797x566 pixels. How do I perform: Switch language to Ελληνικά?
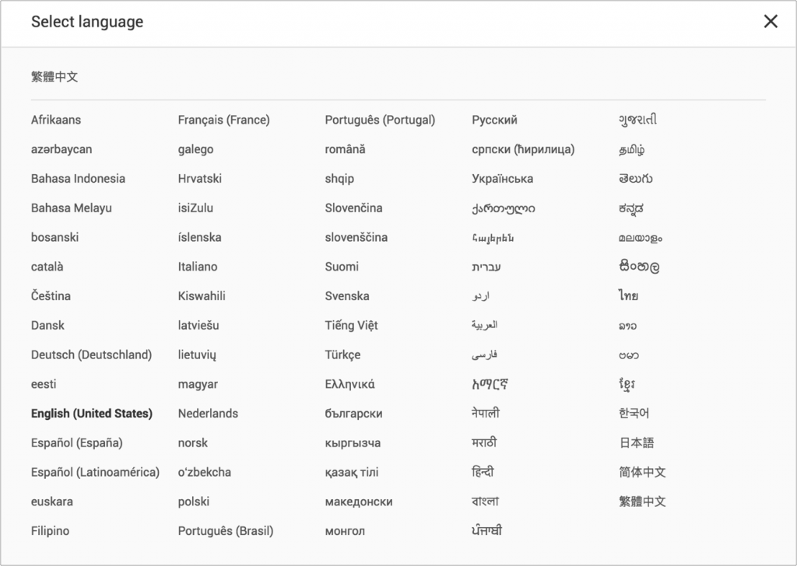click(349, 384)
